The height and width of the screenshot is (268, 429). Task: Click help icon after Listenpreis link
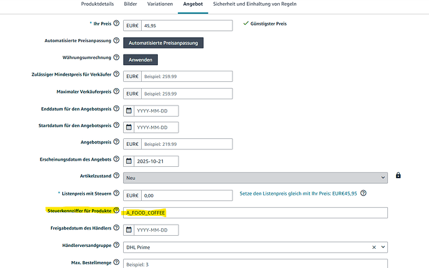pos(363,193)
